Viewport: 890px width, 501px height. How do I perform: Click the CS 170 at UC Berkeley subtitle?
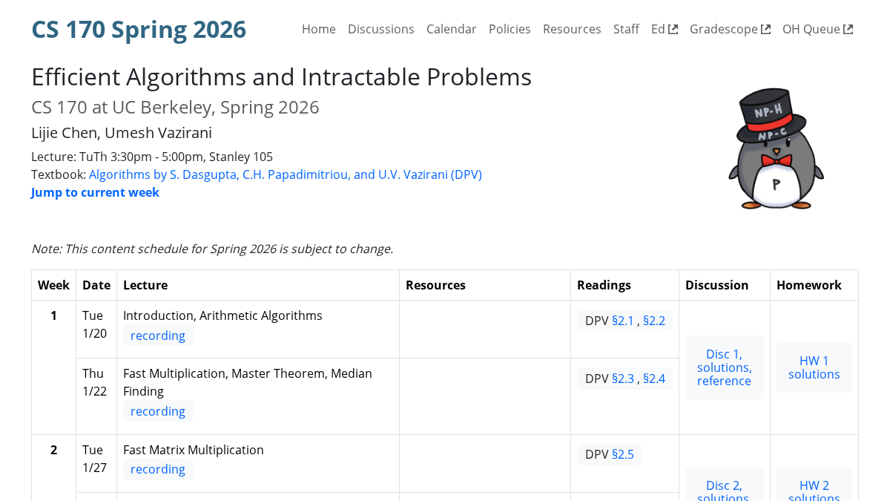[x=175, y=107]
